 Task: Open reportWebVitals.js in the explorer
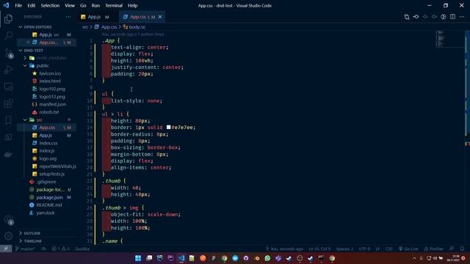[x=57, y=166]
